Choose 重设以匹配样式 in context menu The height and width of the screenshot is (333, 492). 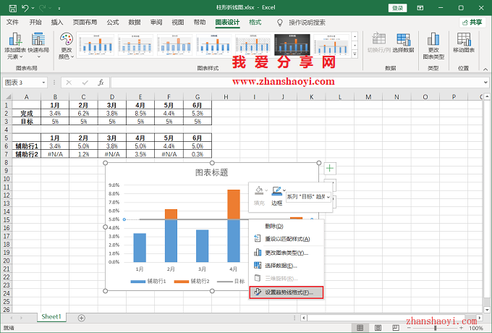(287, 239)
